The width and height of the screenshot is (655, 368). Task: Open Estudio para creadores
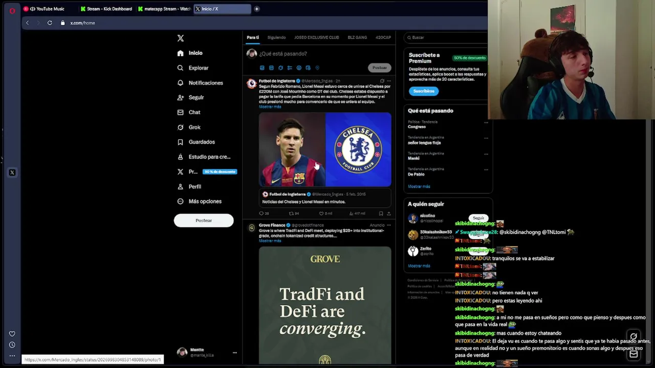(x=204, y=157)
